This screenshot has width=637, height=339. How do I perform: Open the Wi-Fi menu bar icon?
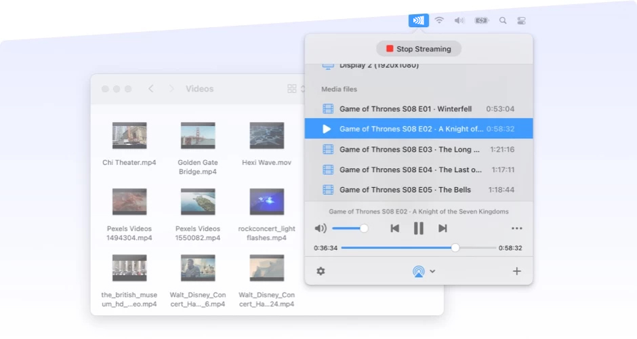click(439, 20)
